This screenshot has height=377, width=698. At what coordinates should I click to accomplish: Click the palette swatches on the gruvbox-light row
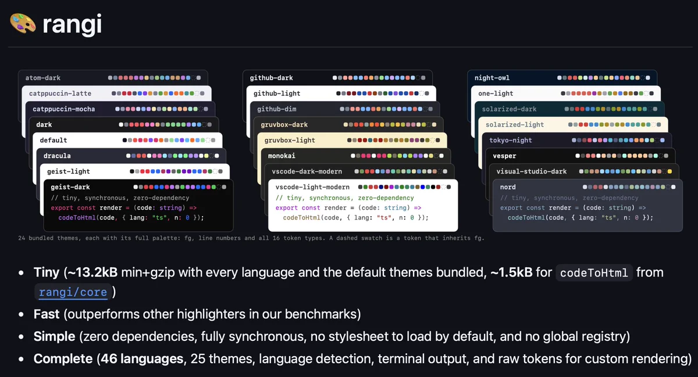pos(394,140)
